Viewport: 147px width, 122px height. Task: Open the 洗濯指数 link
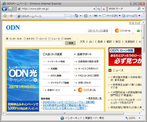pos(130,42)
